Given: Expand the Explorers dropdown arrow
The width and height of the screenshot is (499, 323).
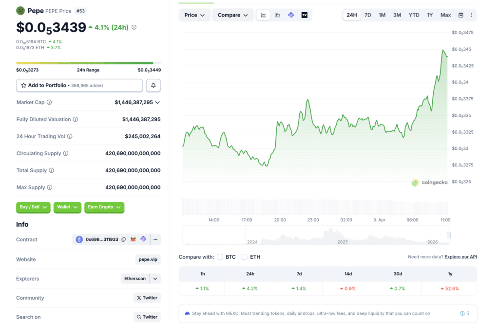Looking at the screenshot, I should [155, 279].
